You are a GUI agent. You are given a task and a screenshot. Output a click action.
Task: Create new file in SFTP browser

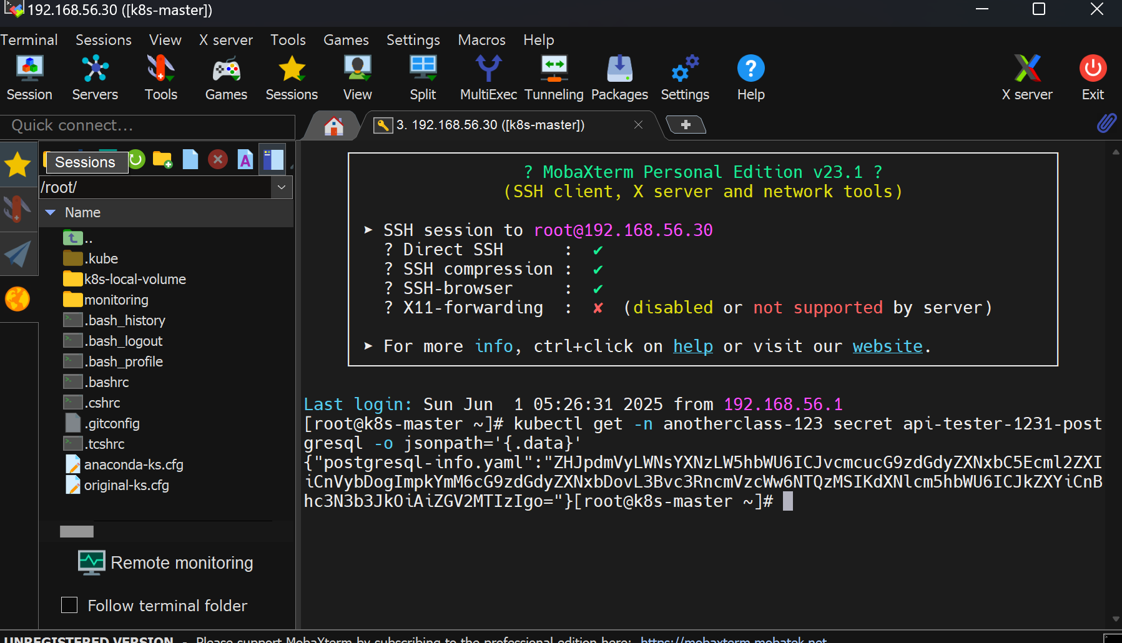pyautogui.click(x=190, y=160)
